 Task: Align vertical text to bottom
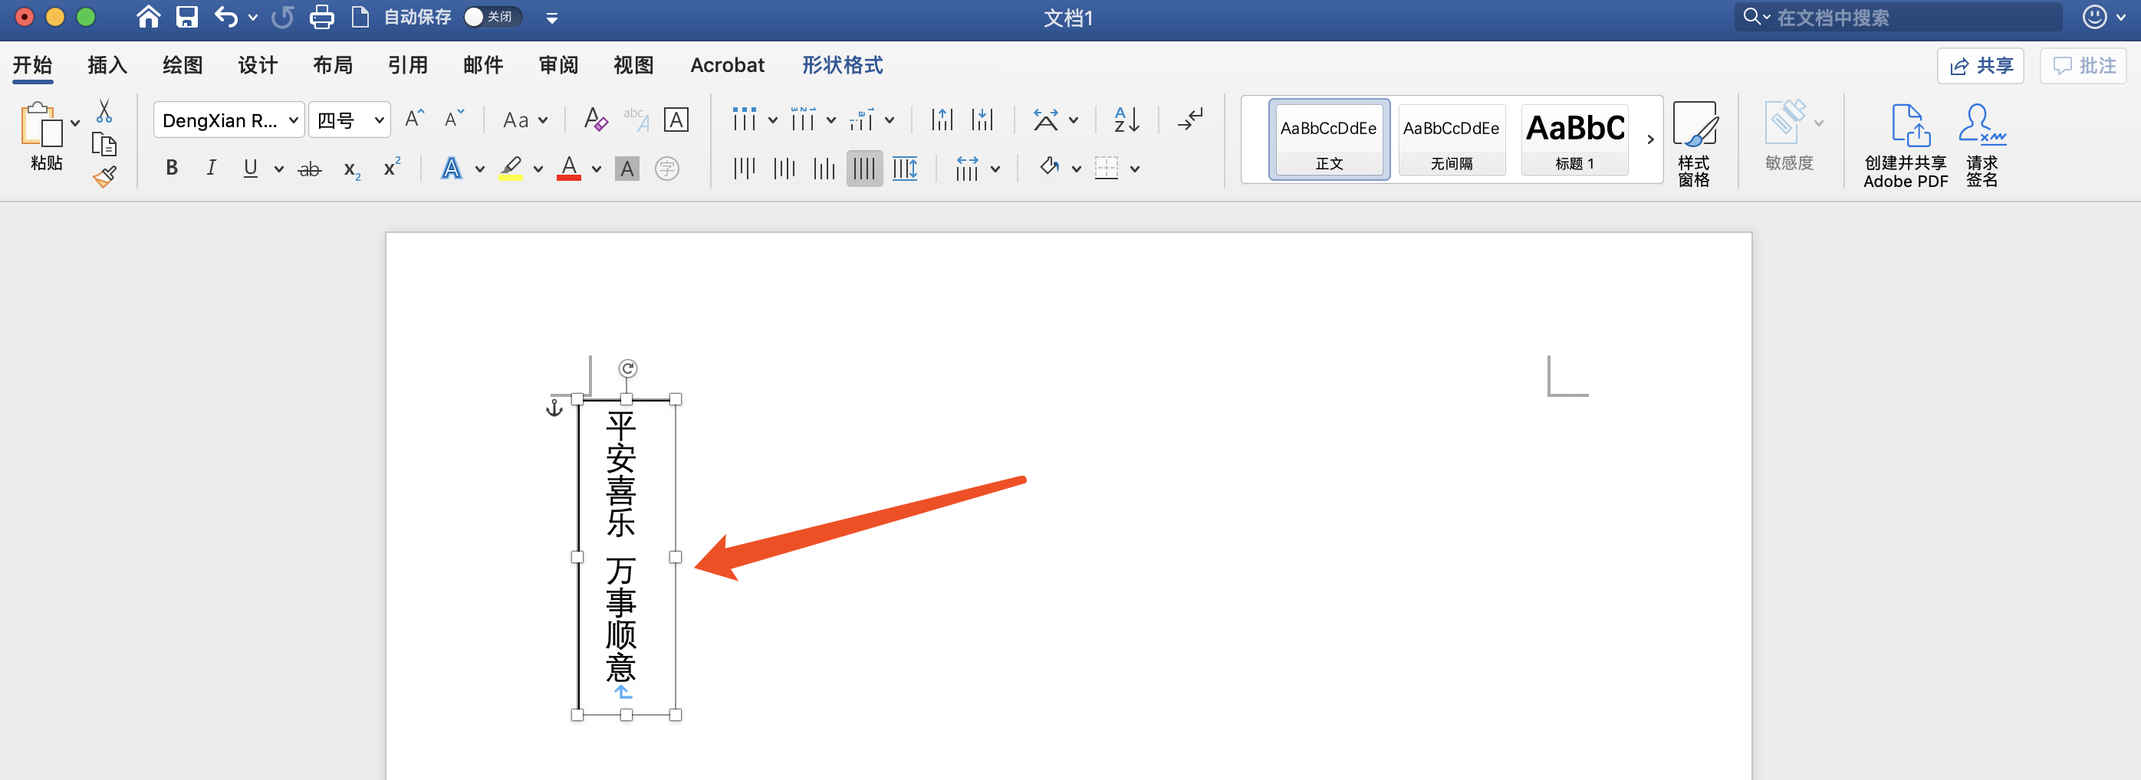point(824,169)
